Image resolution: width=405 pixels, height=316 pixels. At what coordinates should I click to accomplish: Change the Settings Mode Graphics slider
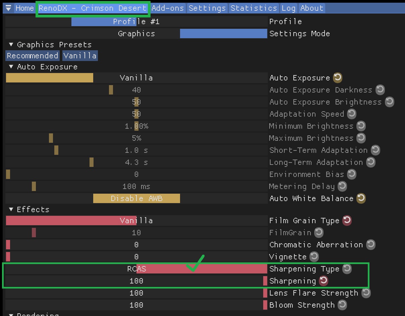pos(136,34)
